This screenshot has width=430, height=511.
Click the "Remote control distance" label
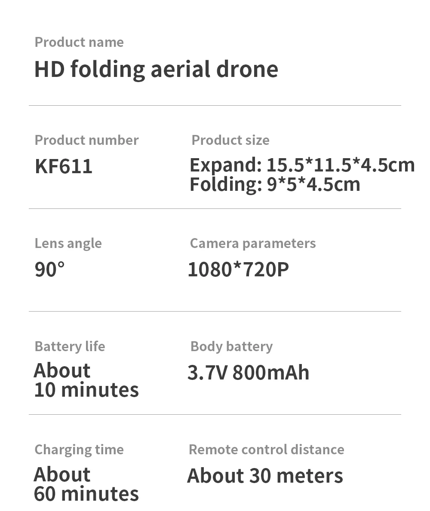pyautogui.click(x=266, y=450)
